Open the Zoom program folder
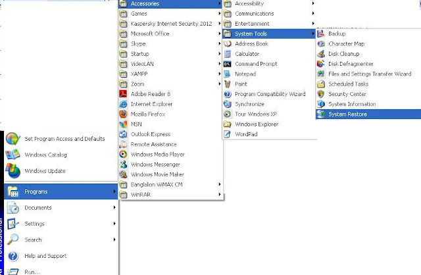 click(170, 84)
